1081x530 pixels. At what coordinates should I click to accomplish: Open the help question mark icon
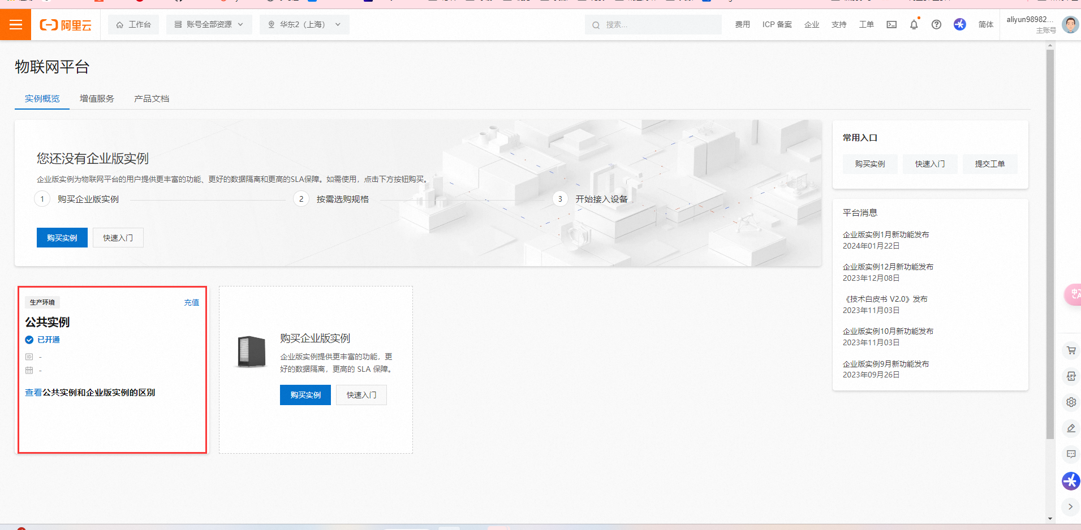point(936,25)
